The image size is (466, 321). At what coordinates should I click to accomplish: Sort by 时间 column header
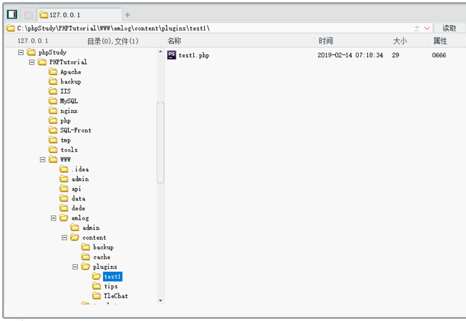tap(326, 41)
